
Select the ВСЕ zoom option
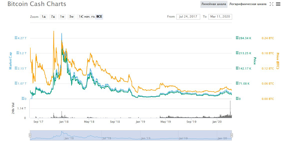click(99, 17)
